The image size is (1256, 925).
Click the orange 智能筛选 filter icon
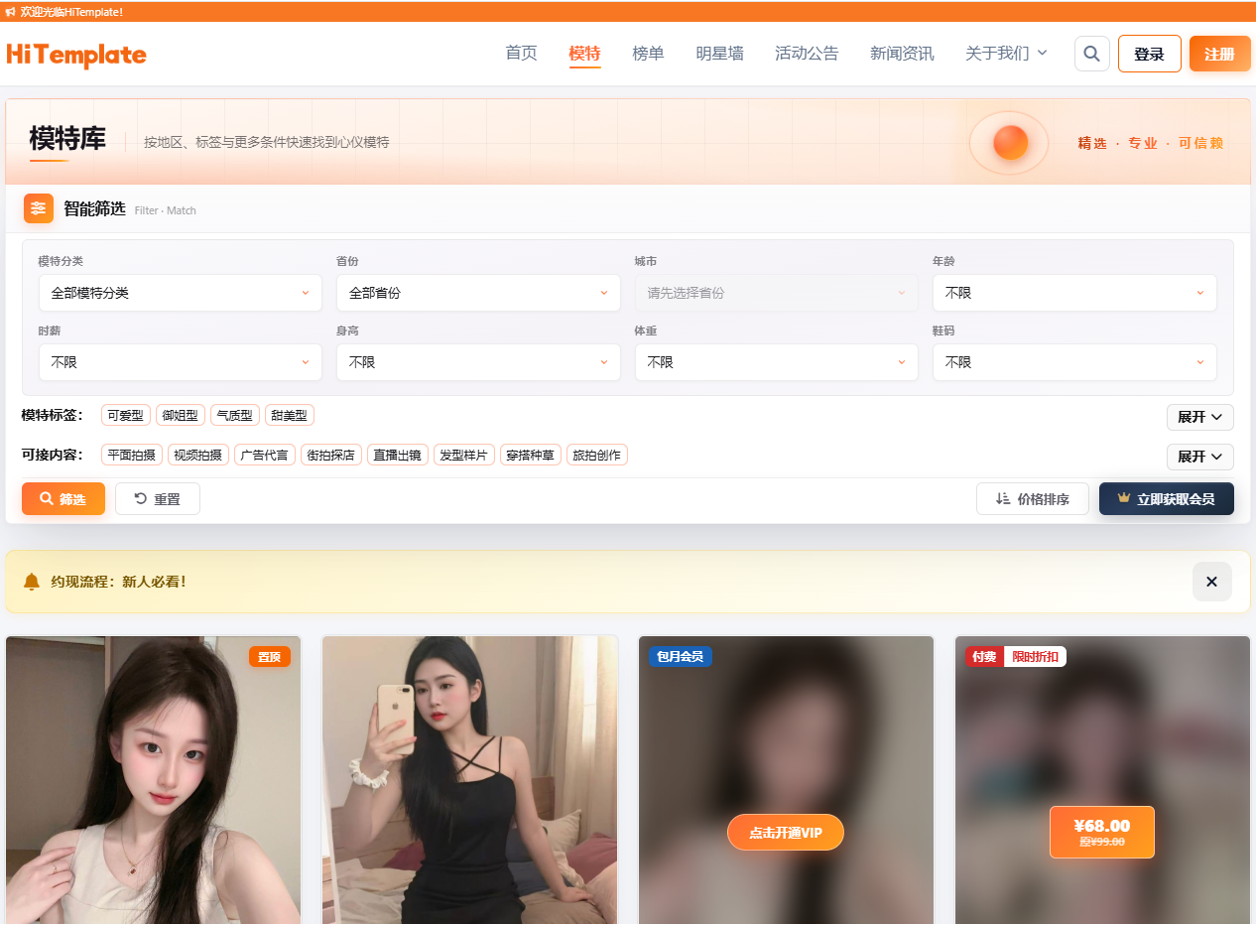(x=38, y=208)
